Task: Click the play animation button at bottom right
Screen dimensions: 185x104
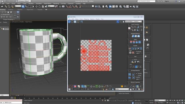Action: [172, 100]
